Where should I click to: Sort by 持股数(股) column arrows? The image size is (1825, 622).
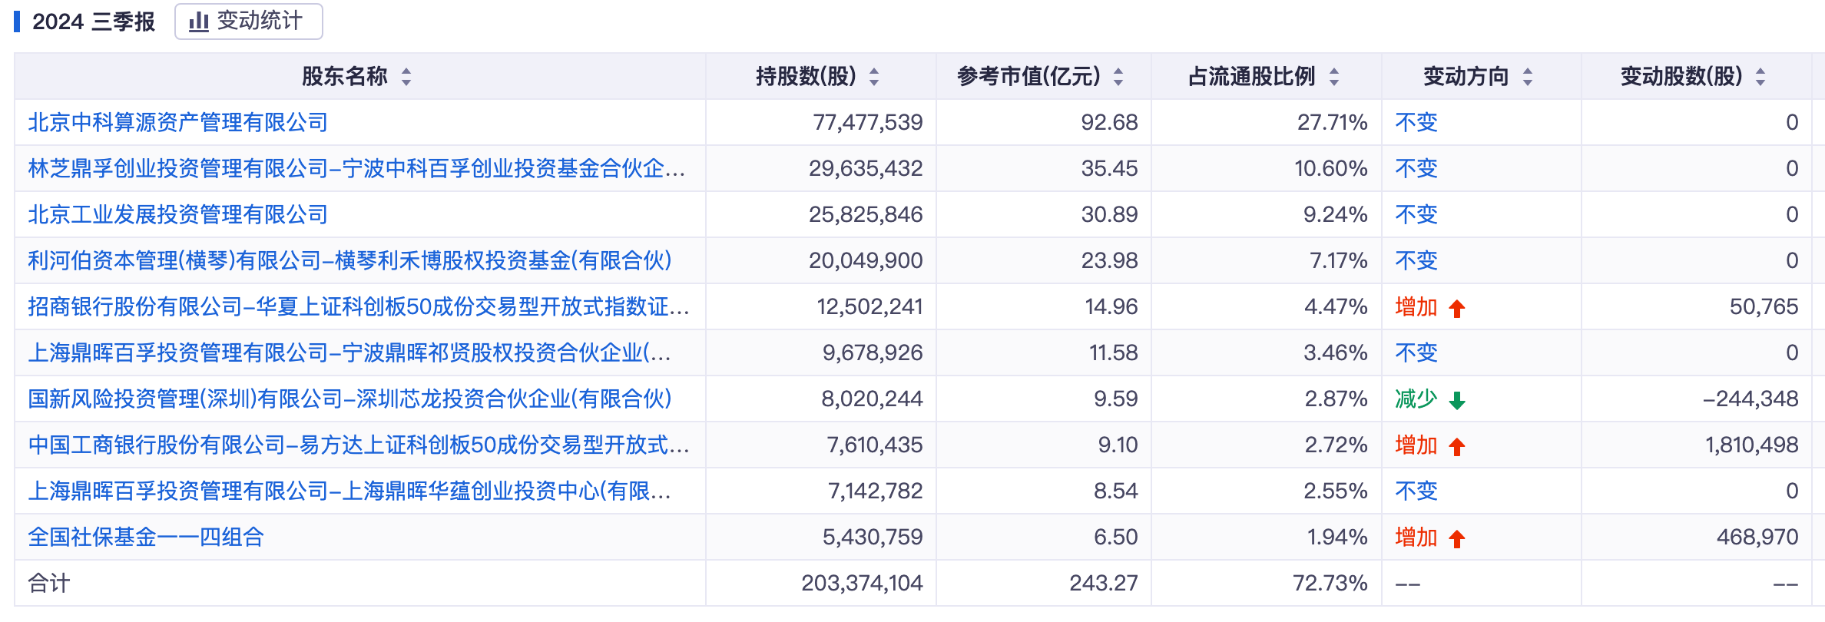[x=874, y=77]
